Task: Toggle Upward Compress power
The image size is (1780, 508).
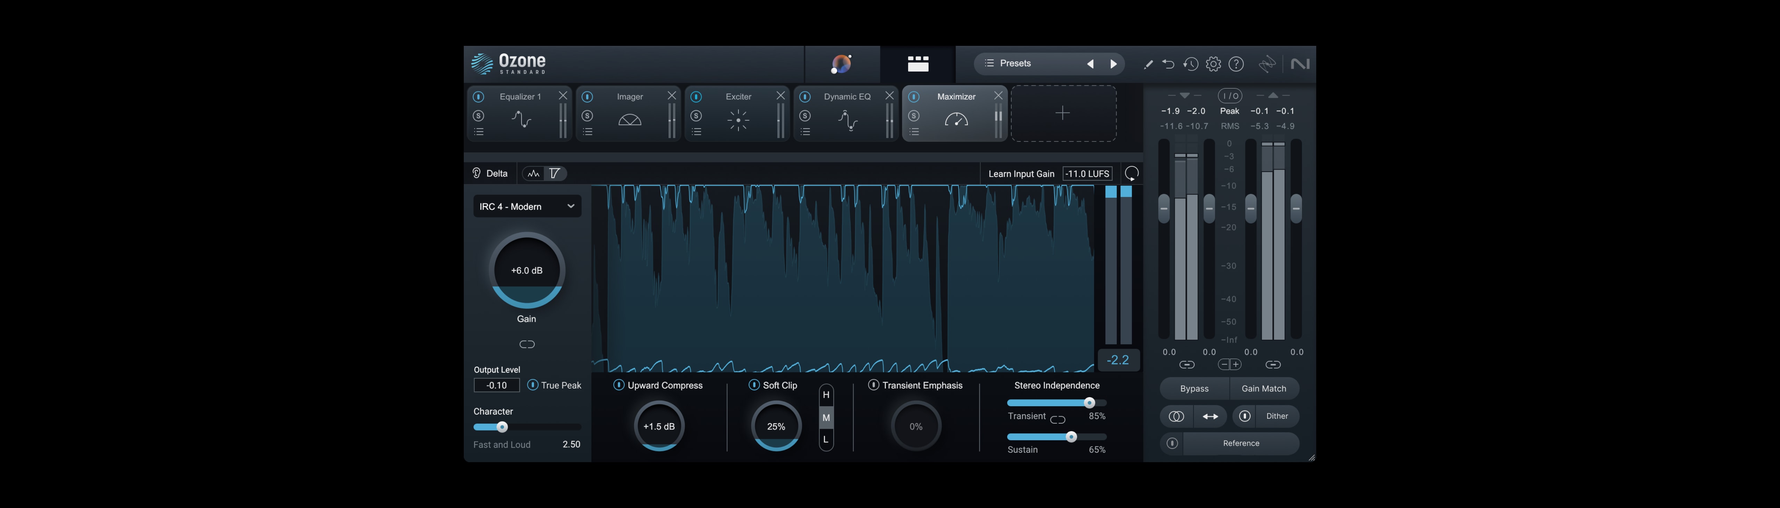Action: (619, 385)
